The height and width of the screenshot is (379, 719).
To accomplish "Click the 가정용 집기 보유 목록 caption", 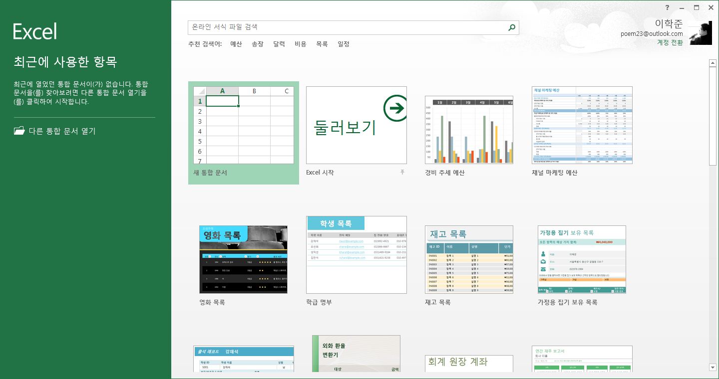I will [x=568, y=302].
